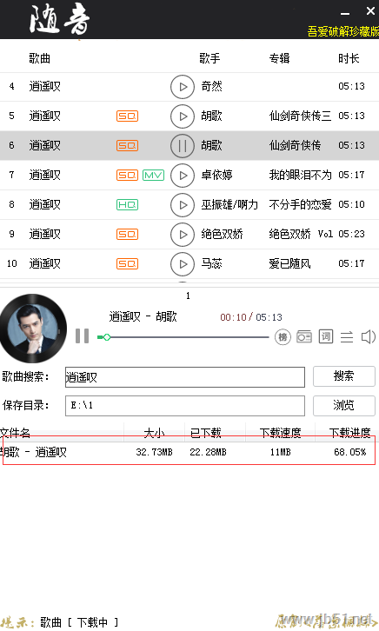Image resolution: width=379 pixels, height=631 pixels.
Task: Click the MV badge on row 7
Action: [x=153, y=175]
